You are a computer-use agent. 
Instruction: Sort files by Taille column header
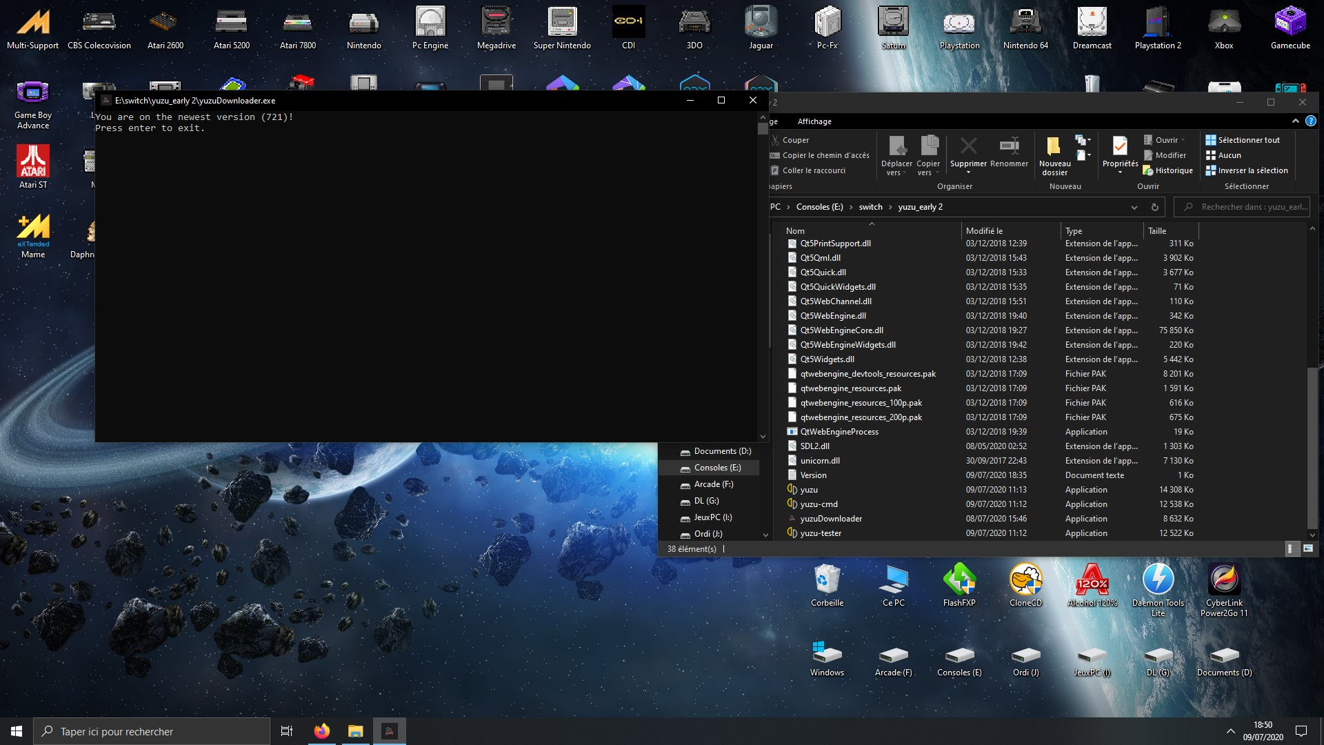click(1171, 231)
